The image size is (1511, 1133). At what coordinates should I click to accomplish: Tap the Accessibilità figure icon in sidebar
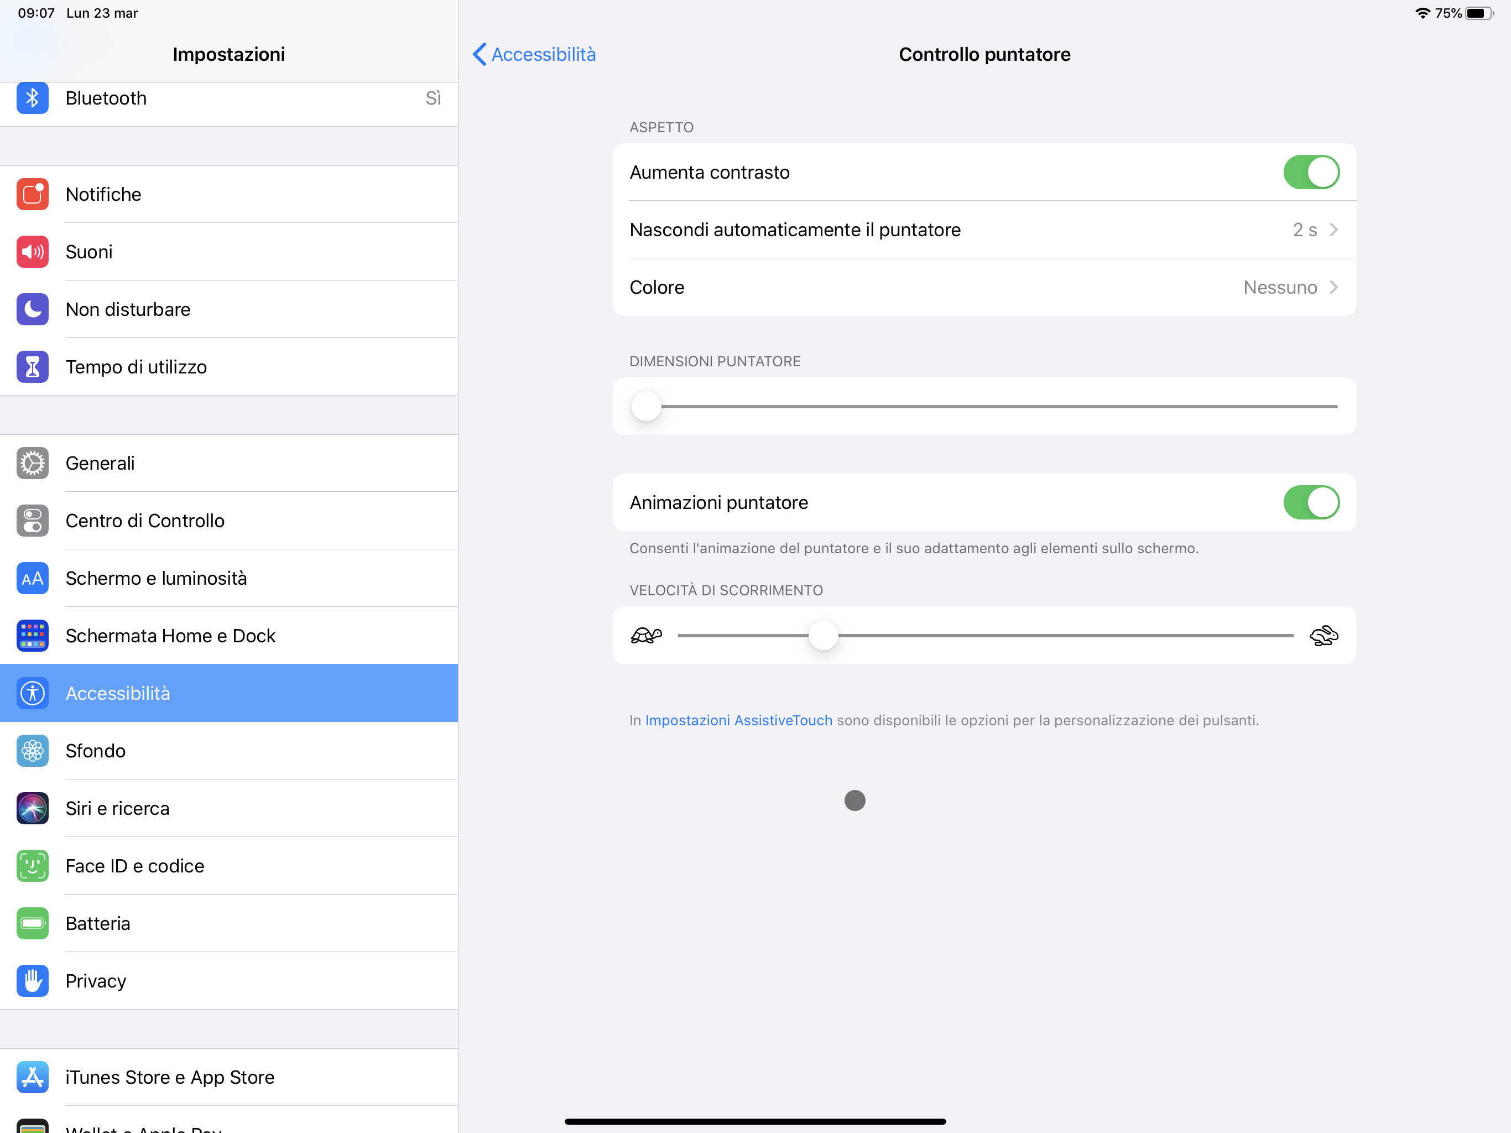pos(32,693)
